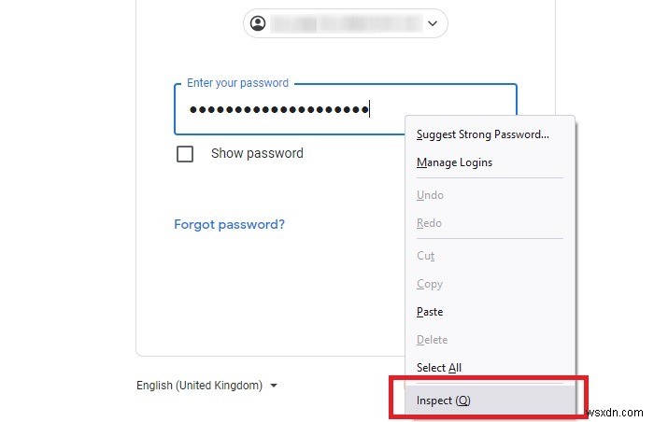
Task: Select Copy from the context menu
Action: pyautogui.click(x=429, y=284)
